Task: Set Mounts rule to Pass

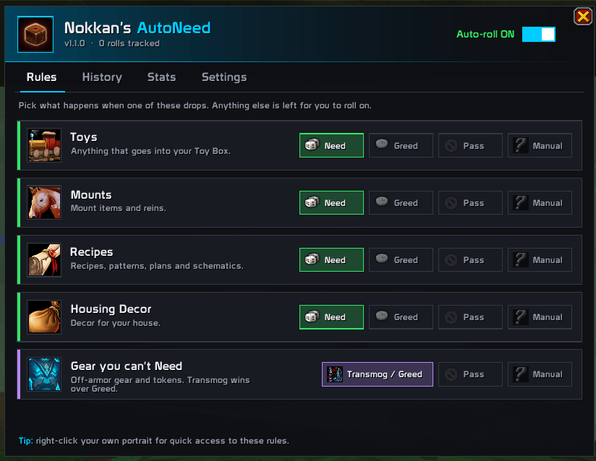Action: click(x=470, y=203)
